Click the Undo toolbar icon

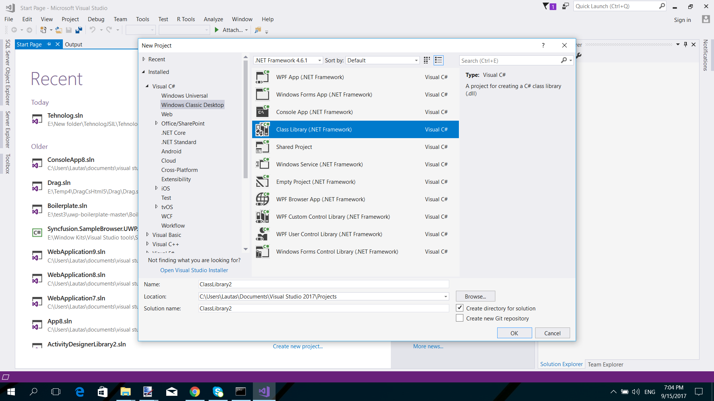click(93, 30)
